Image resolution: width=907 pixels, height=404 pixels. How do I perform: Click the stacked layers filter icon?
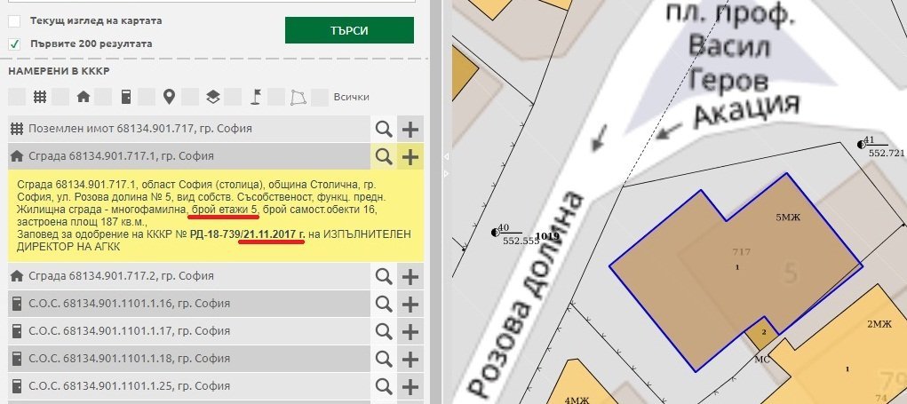[212, 97]
